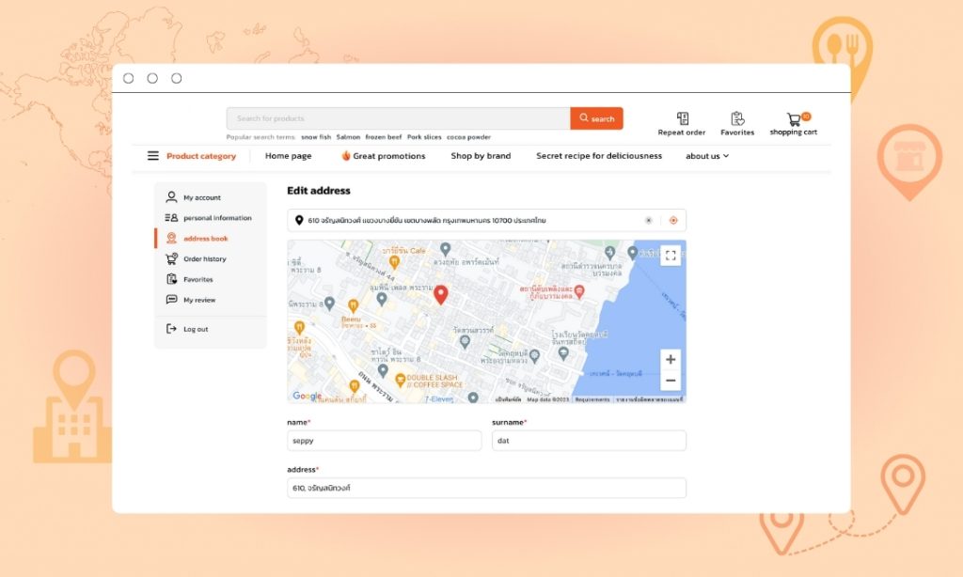Open personal information in sidebar

point(216,218)
